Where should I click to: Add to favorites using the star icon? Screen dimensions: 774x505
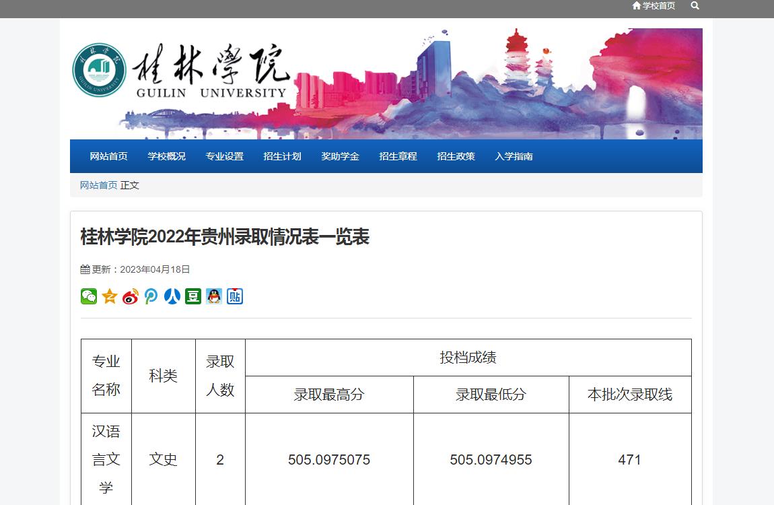click(x=110, y=296)
